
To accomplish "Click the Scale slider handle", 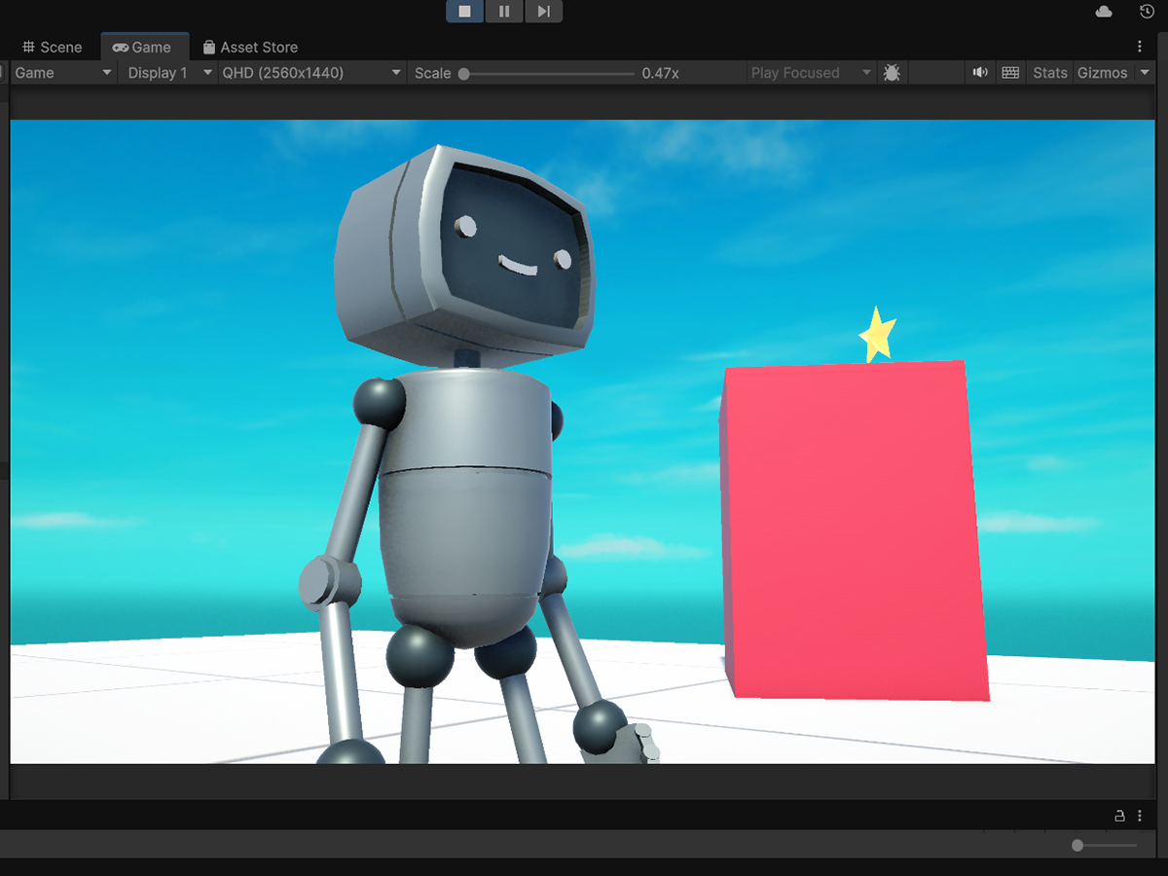I will tap(464, 73).
